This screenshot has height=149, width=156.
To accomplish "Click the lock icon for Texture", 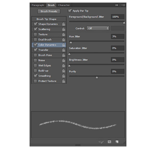I will pos(64,34).
